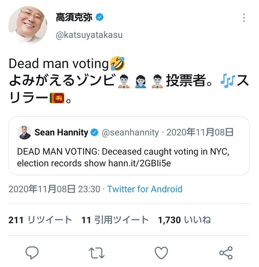The image size is (259, 267).
Task: Open the @seanhannity handle
Action: [x=130, y=133]
